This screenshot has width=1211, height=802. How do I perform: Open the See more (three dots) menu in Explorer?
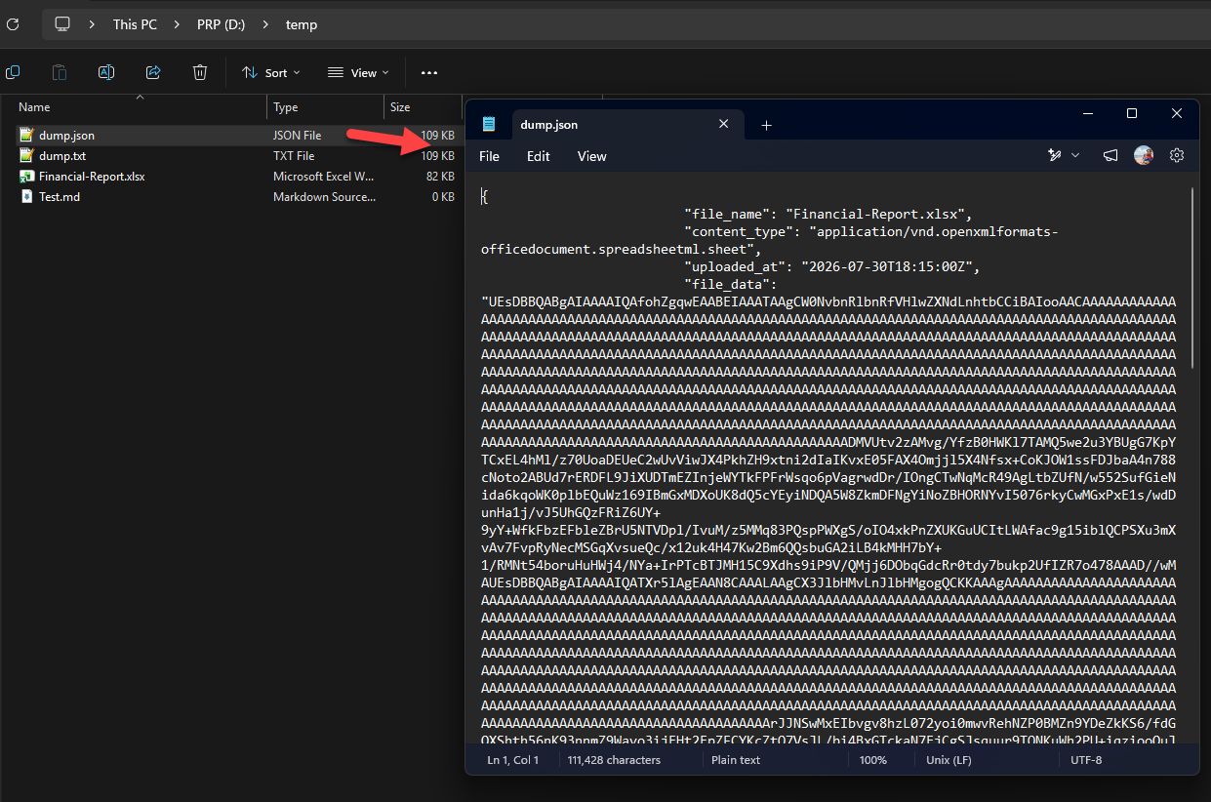coord(429,72)
